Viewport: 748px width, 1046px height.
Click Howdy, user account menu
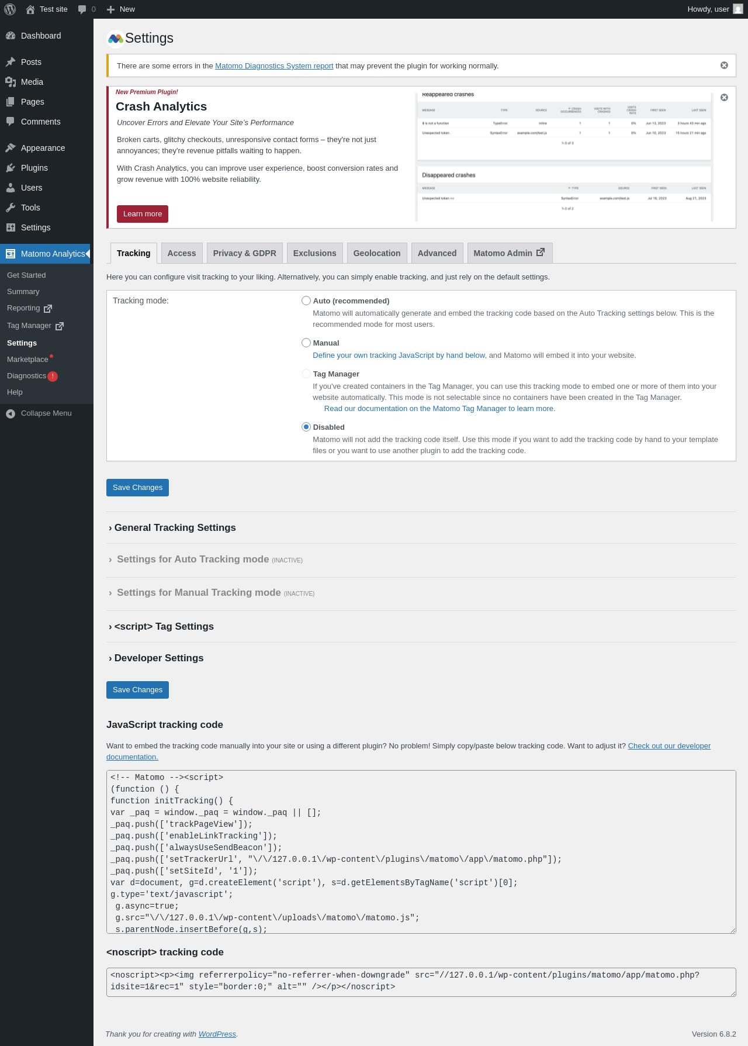coord(715,9)
